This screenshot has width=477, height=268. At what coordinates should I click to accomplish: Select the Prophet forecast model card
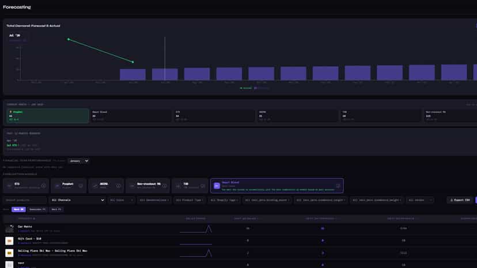pyautogui.click(x=69, y=186)
